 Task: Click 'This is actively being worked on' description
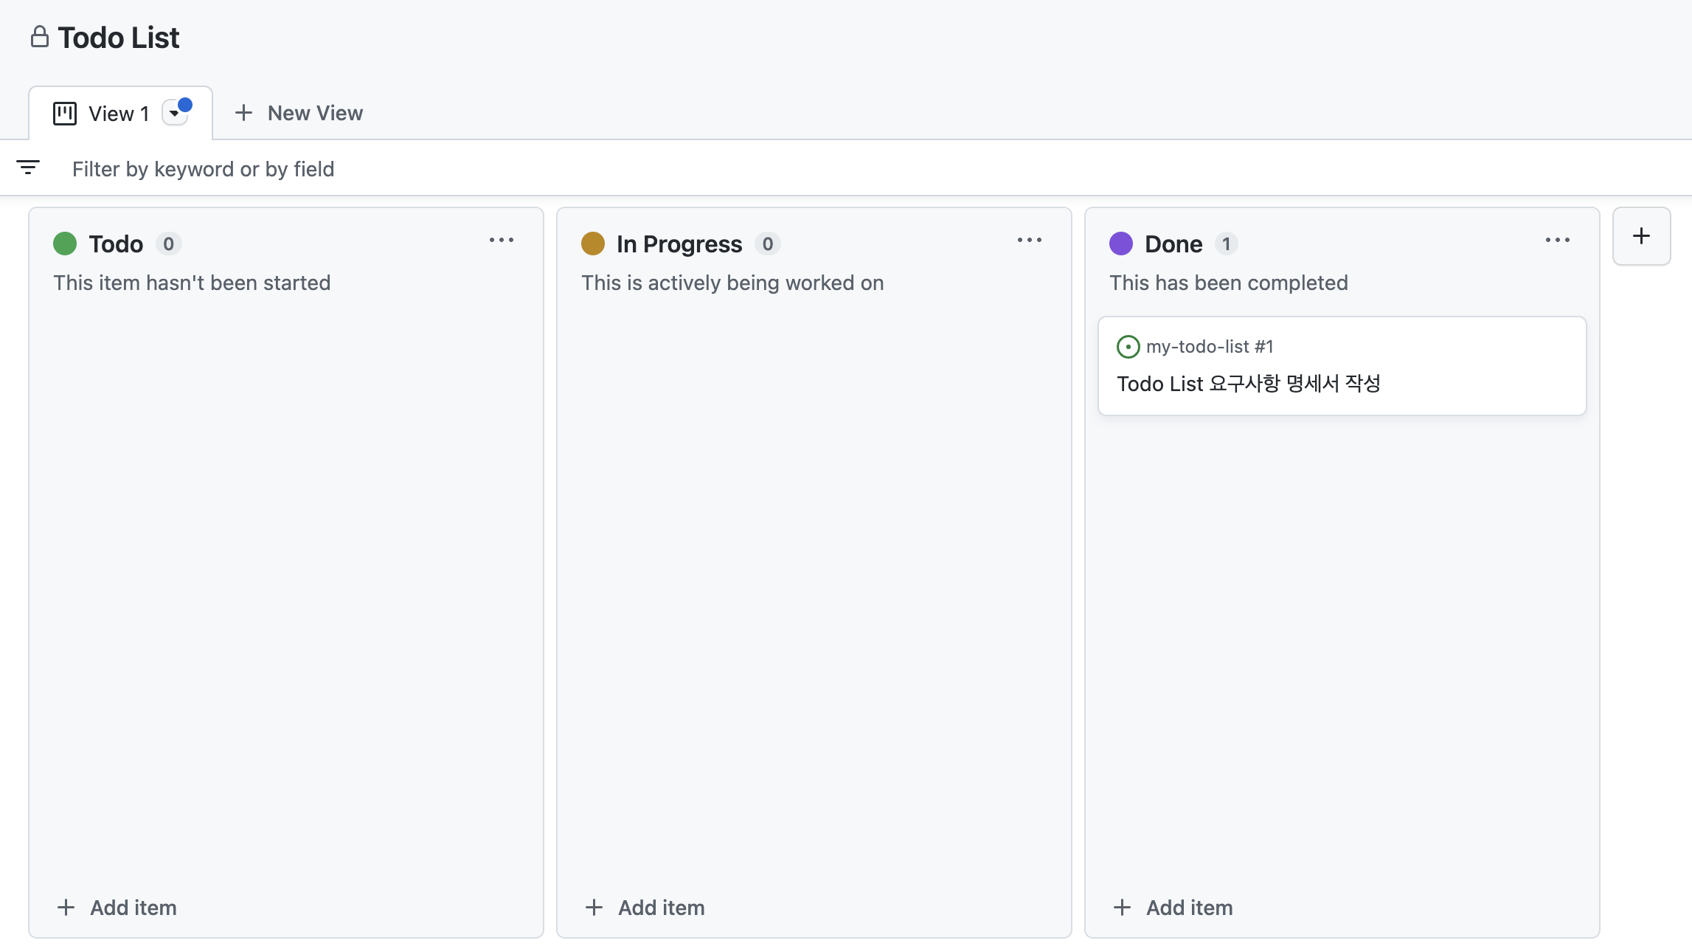point(732,283)
